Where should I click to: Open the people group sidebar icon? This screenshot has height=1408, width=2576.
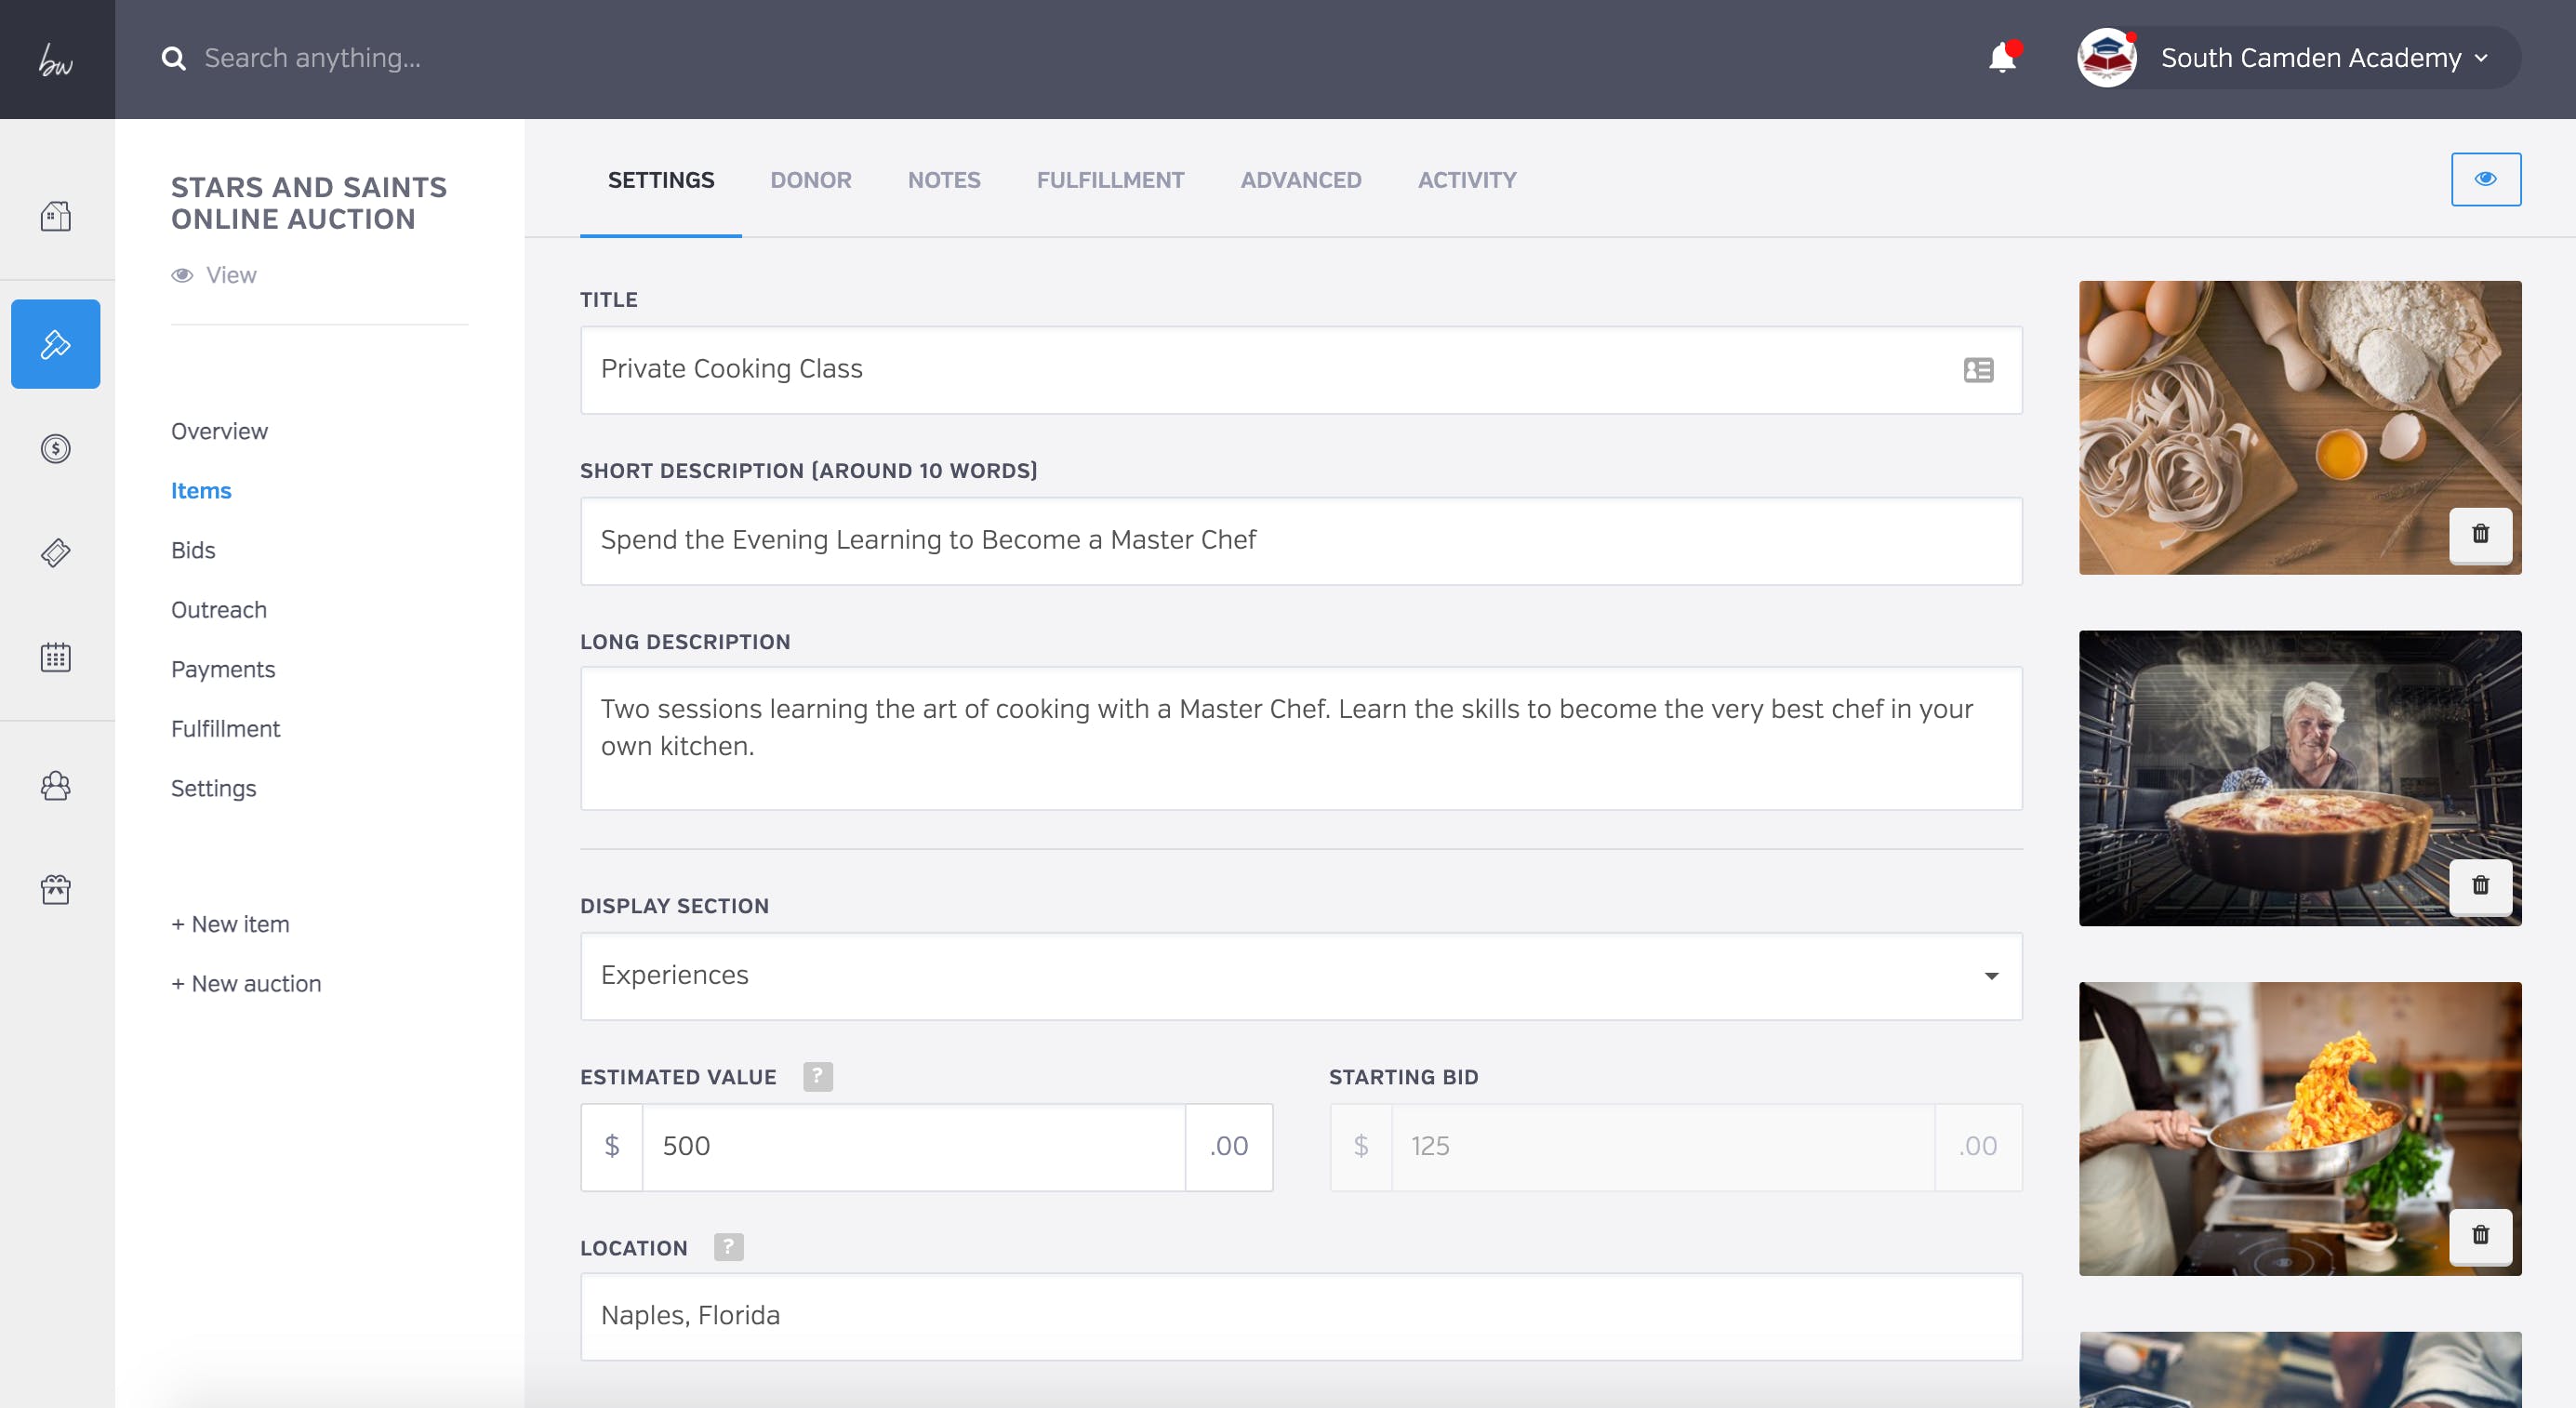(55, 786)
